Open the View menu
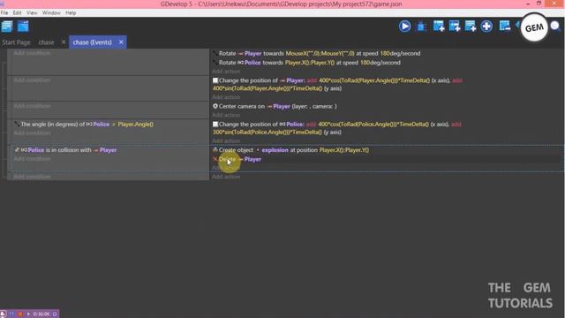Viewport: 565px width, 318px height. pos(32,12)
